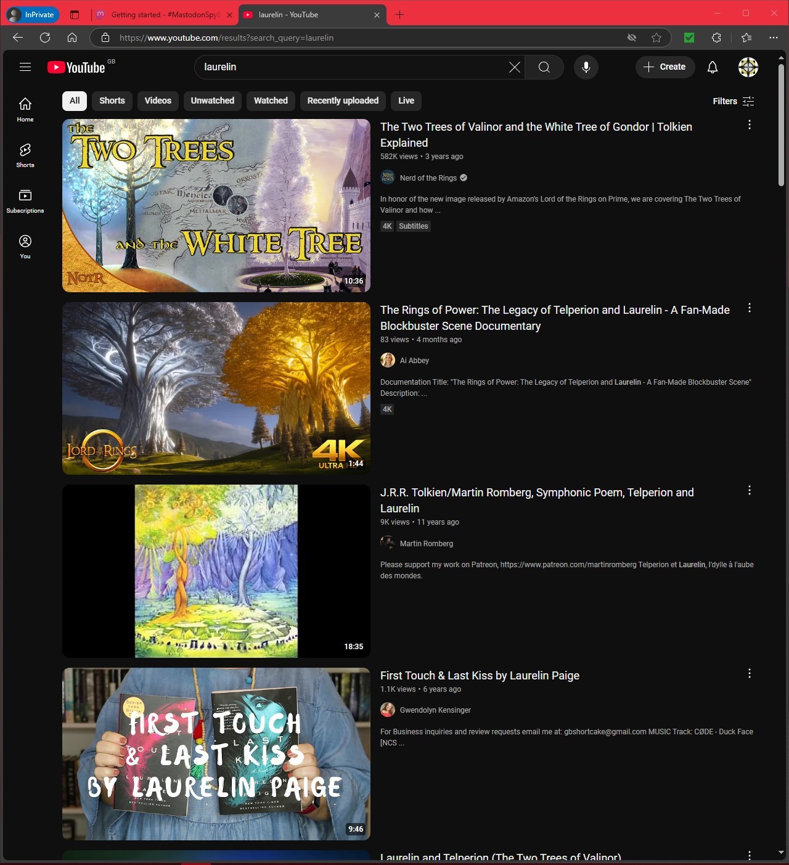Open the account avatar menu
Image resolution: width=789 pixels, height=865 pixels.
tap(748, 67)
